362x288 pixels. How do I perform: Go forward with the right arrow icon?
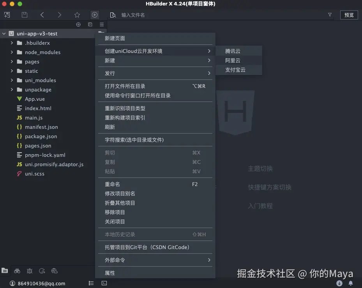click(x=60, y=15)
